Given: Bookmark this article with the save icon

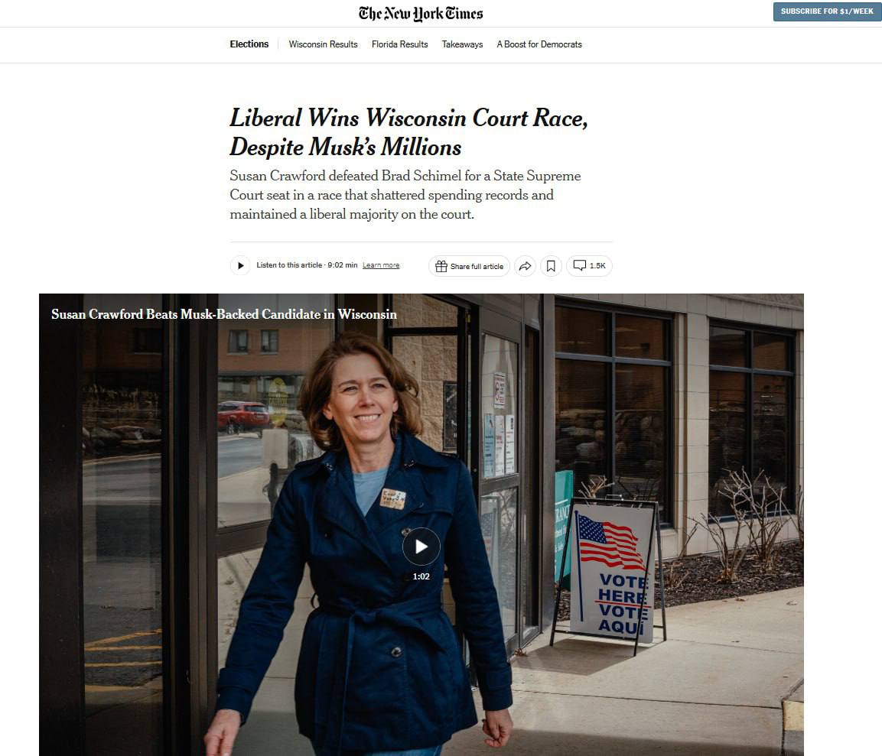Looking at the screenshot, I should 552,266.
